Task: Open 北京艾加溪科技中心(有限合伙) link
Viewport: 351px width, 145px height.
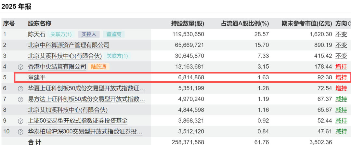Action: tap(68, 110)
